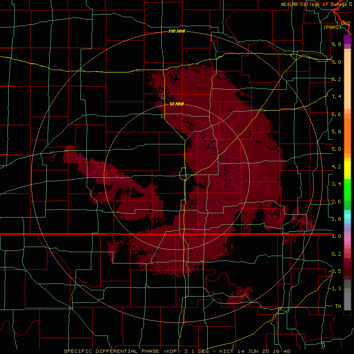Click the 100 NMI range ring label
Viewport: 354px width, 354px height.
coord(177,31)
